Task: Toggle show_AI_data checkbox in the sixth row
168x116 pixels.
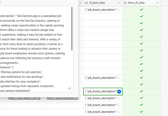Action: (141, 43)
